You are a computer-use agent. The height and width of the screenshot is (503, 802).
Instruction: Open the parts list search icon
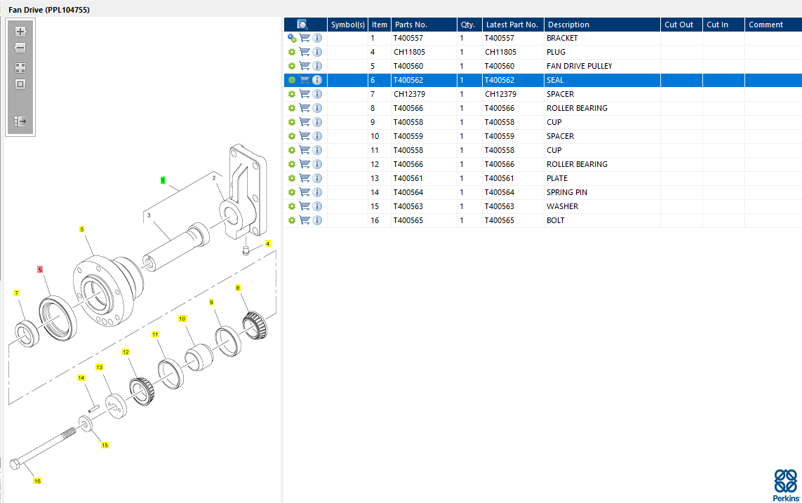point(302,25)
